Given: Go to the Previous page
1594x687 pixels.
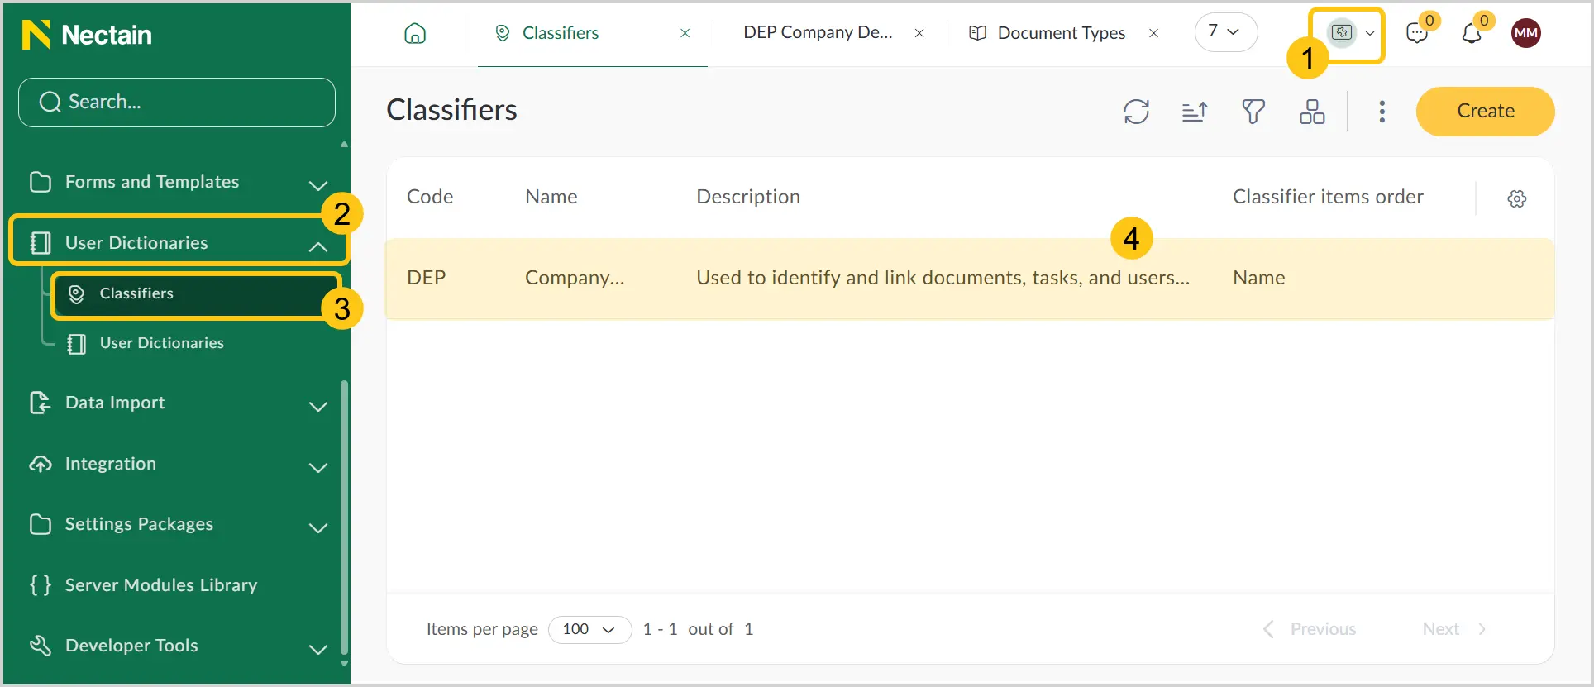Looking at the screenshot, I should 1310,629.
